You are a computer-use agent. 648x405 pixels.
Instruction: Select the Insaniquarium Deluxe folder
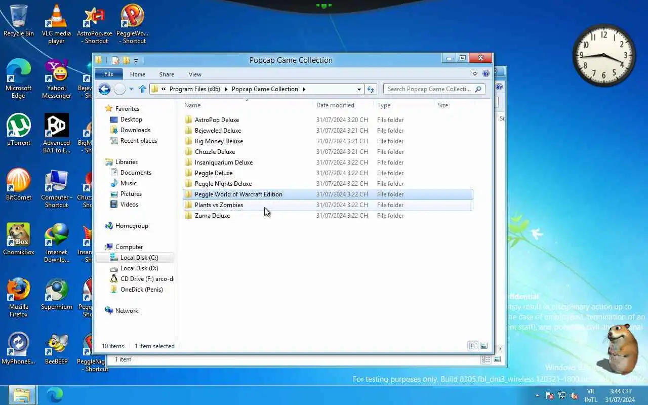(328, 163)
